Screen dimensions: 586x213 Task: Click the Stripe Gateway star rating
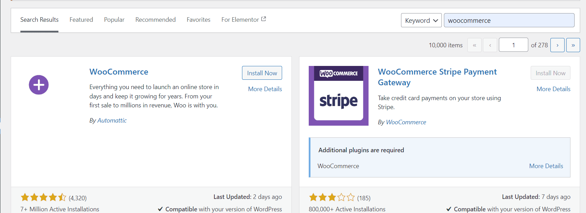[332, 197]
